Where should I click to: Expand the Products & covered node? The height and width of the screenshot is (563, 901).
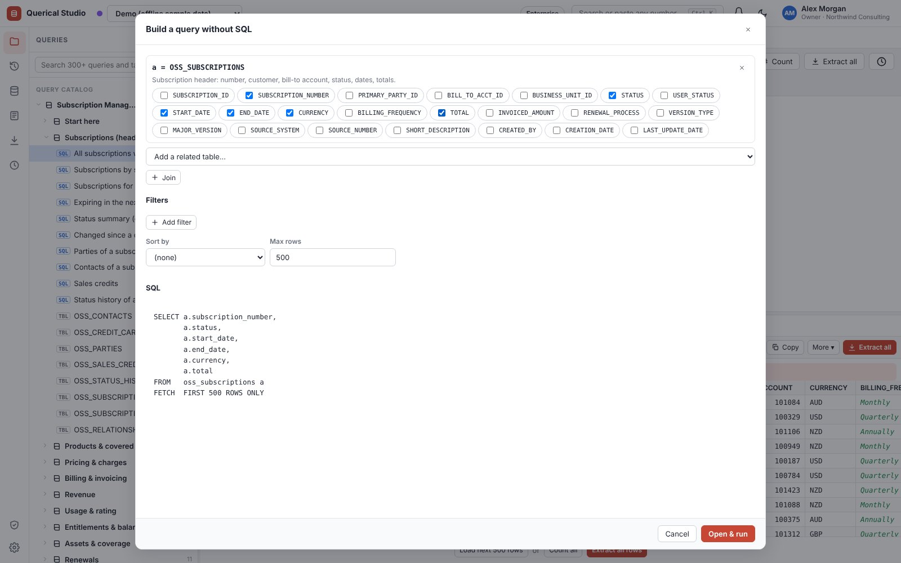coord(46,446)
